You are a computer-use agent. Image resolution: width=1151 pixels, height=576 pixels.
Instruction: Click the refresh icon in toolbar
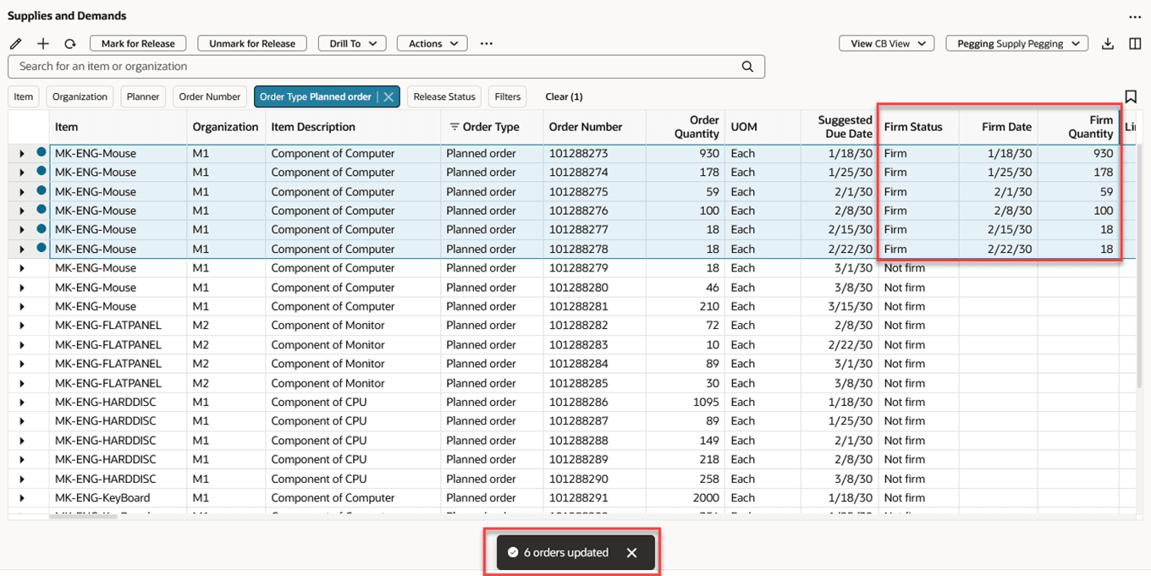(x=70, y=44)
